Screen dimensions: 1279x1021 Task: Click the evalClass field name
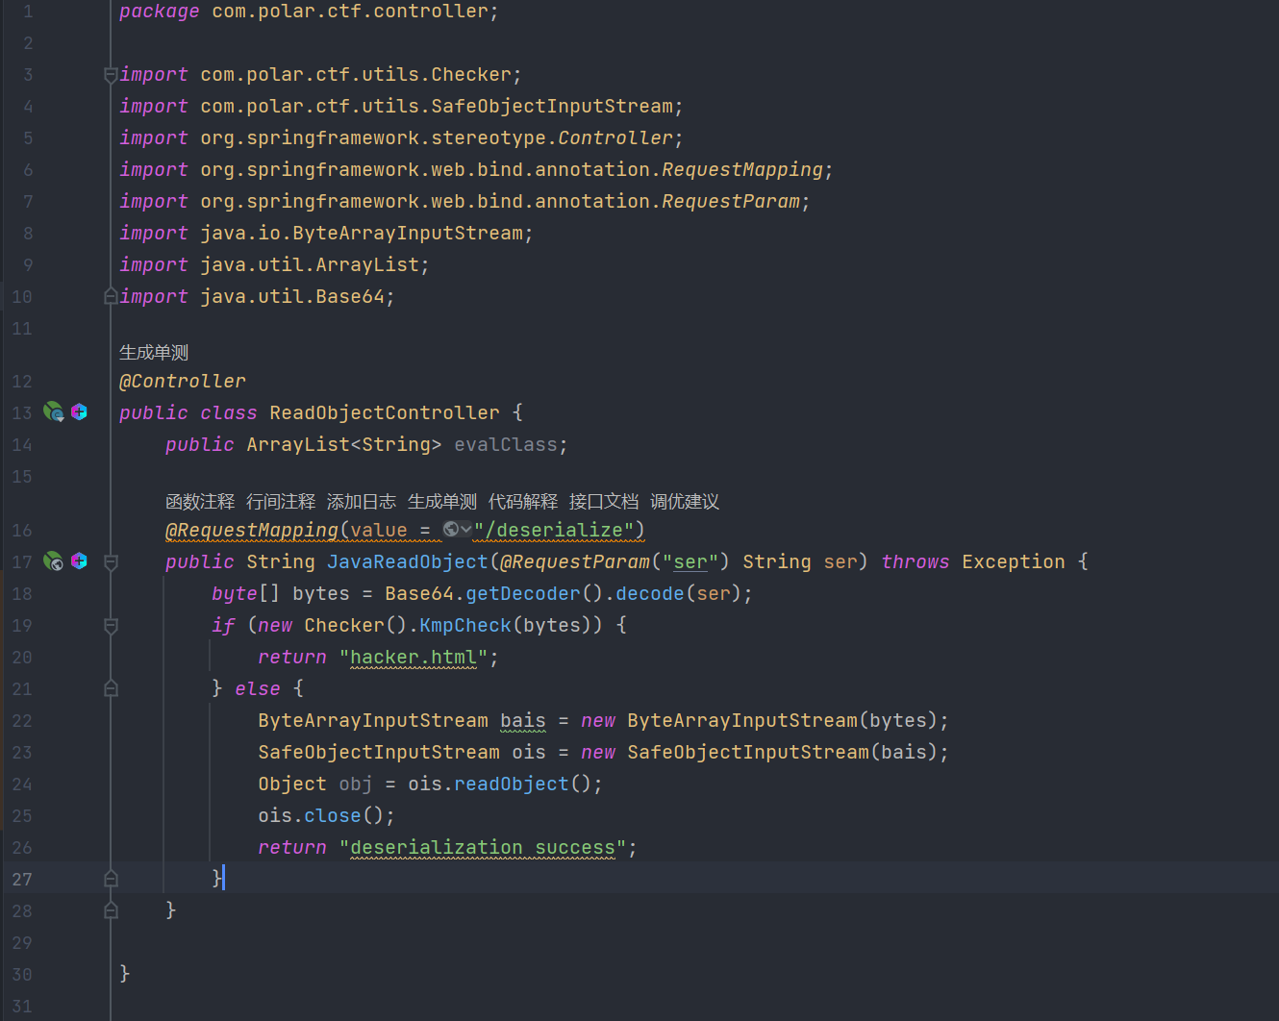coord(506,444)
